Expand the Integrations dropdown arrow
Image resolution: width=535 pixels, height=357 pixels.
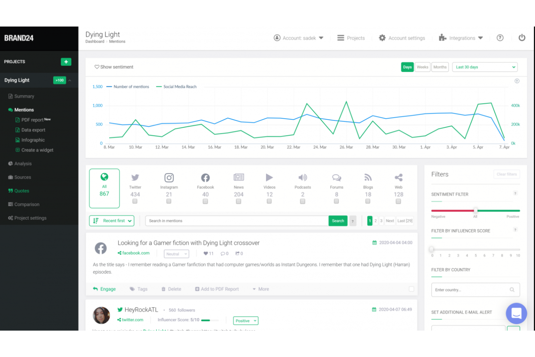480,38
